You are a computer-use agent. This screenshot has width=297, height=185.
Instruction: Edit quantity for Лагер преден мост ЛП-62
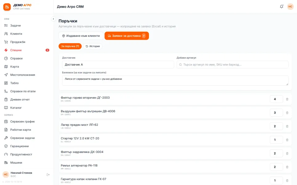point(276,126)
